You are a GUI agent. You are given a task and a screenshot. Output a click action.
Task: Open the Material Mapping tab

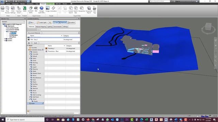(x=41, y=26)
